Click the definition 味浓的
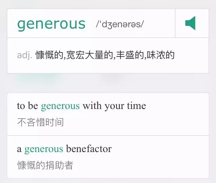This screenshot has height=183, width=216. point(161,55)
